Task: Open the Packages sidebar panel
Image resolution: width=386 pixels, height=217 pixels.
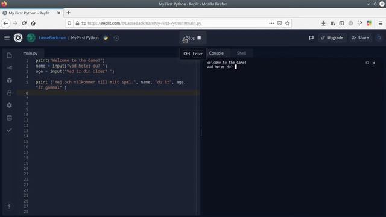Action: pyautogui.click(x=10, y=80)
